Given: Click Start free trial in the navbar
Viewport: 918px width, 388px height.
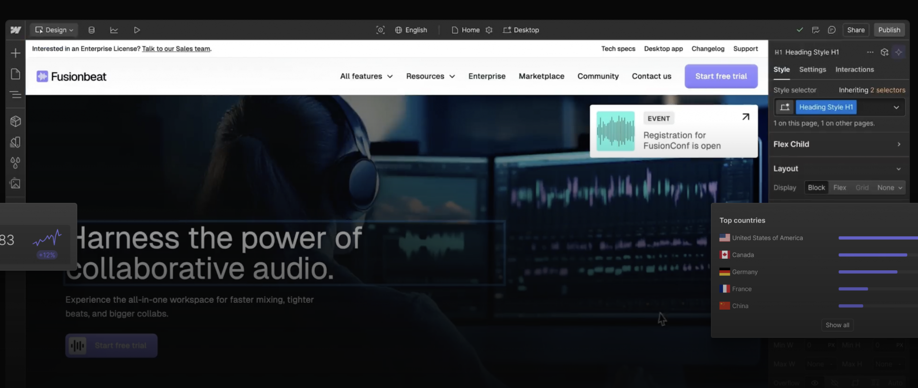Looking at the screenshot, I should coord(721,77).
